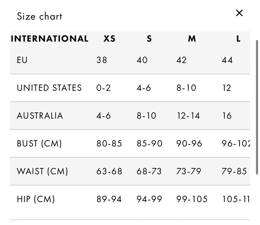Click the BUST (CM) row label
This screenshot has width=260, height=225.
tap(40, 143)
